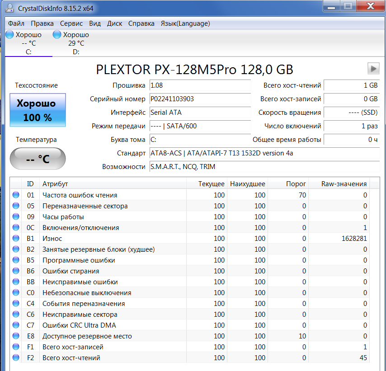386x371 pixels.
Task: Click the Число включений value 1 раз
Action: tap(352, 126)
